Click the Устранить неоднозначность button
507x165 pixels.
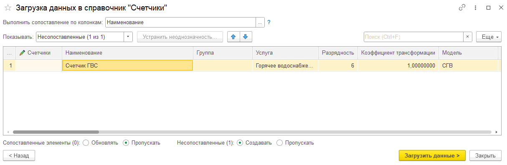pyautogui.click(x=180, y=37)
